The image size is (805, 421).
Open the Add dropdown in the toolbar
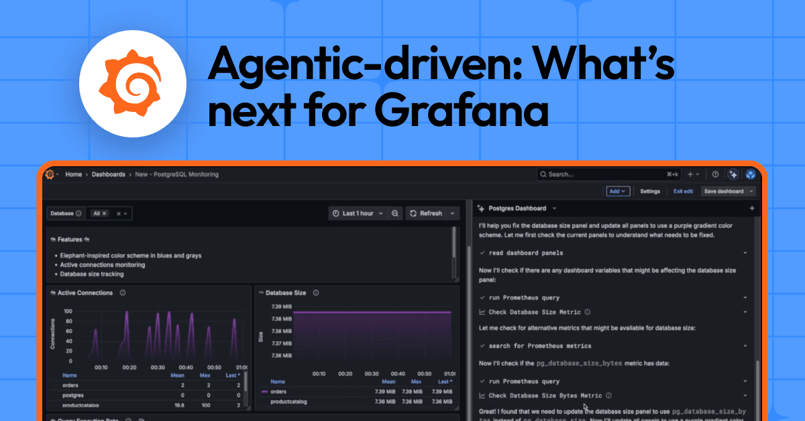(618, 191)
